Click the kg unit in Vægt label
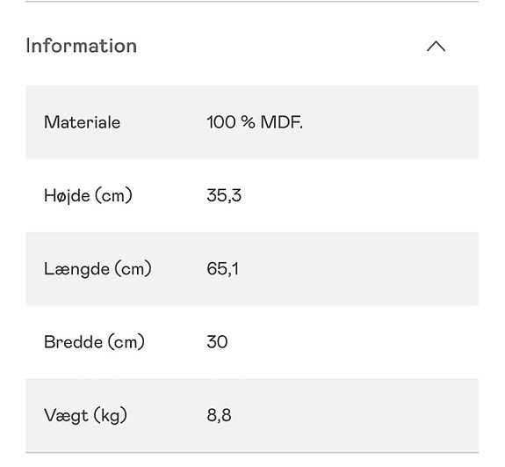The width and height of the screenshot is (505, 467). click(x=111, y=416)
